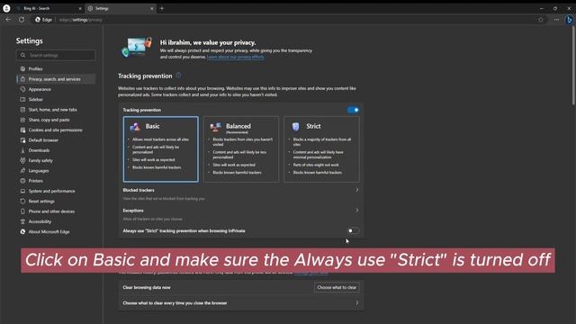The image size is (576, 324).
Task: Click the favorites star in address bar
Action: click(x=541, y=20)
